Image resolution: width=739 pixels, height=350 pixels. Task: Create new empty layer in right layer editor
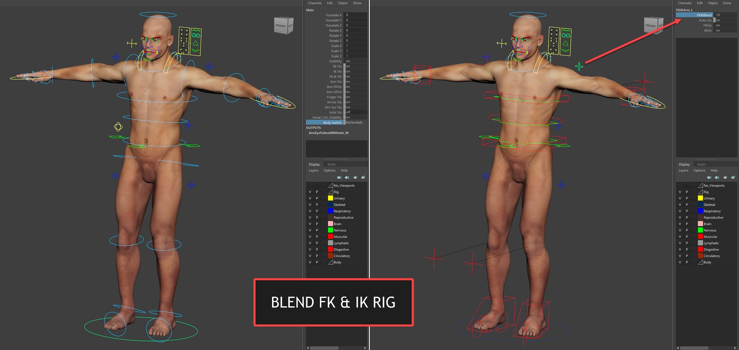pyautogui.click(x=725, y=177)
